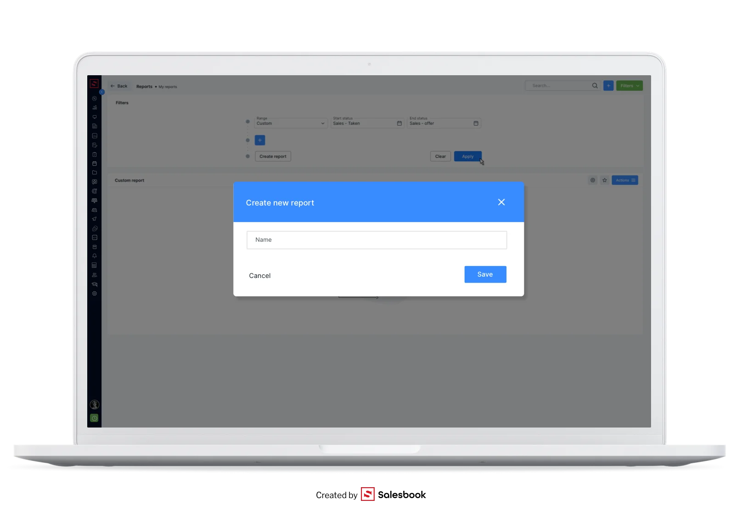Click the Name input field
Screen dimensions: 742x511
click(x=377, y=240)
